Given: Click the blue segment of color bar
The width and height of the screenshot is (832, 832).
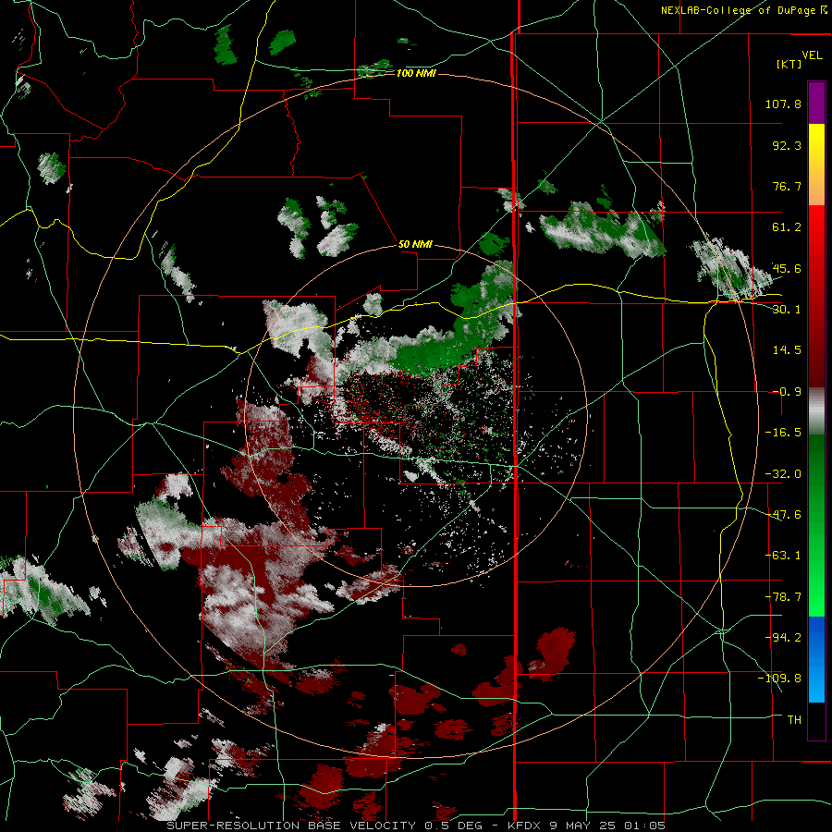Looking at the screenshot, I should point(816,659).
